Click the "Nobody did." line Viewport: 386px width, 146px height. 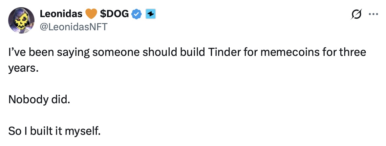pos(39,99)
